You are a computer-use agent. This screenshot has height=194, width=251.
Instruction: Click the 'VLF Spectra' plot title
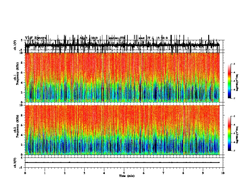pos(36,38)
